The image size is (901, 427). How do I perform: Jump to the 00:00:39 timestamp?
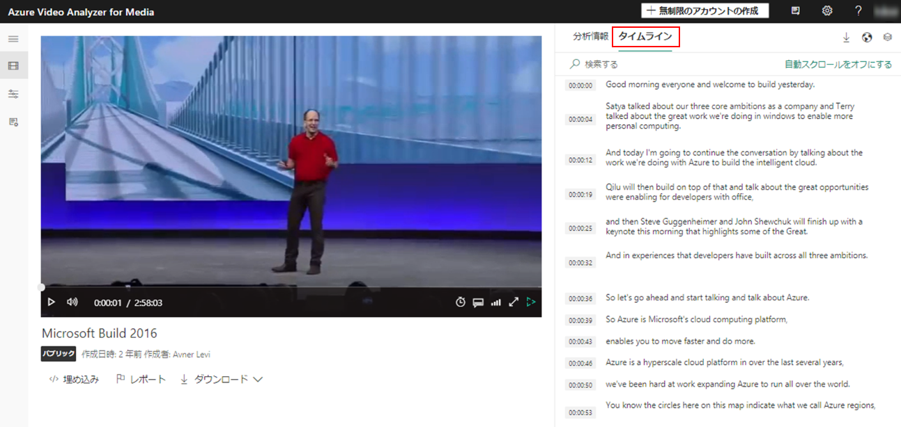point(580,321)
